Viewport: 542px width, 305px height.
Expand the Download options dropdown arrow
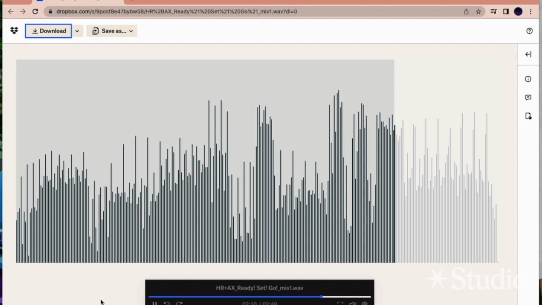[x=77, y=31]
